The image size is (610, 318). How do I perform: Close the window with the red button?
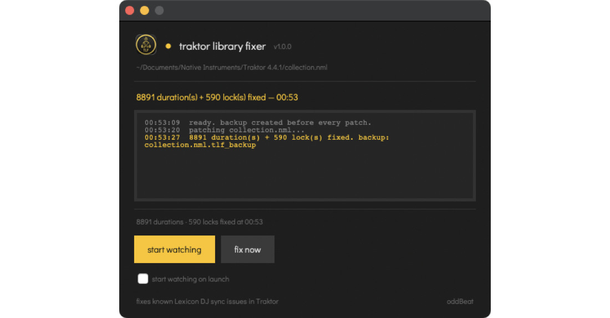click(x=130, y=11)
